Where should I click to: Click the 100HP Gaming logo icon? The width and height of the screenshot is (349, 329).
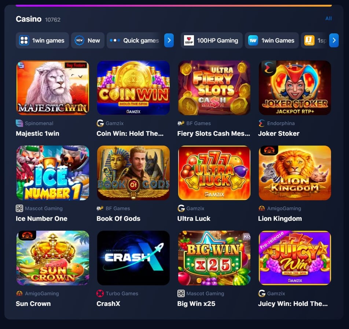click(189, 41)
